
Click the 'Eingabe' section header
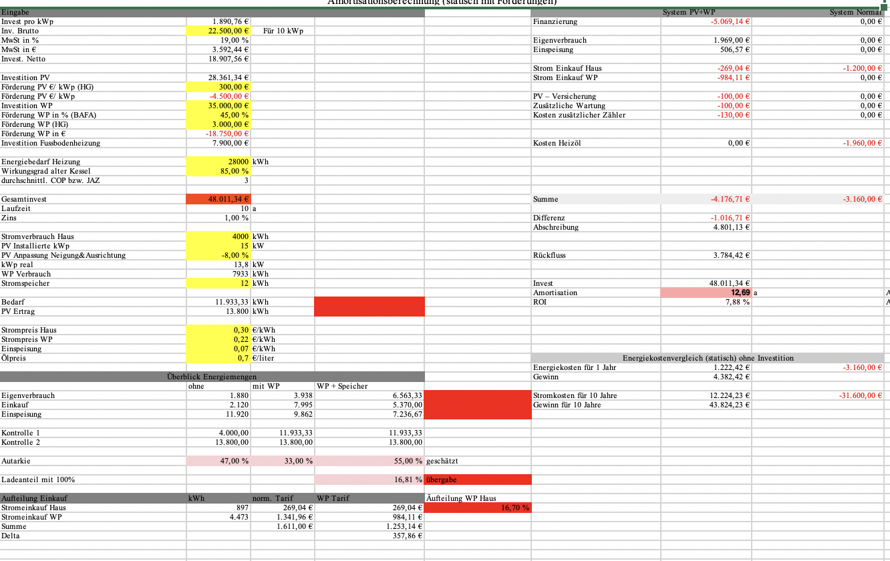tap(212, 12)
